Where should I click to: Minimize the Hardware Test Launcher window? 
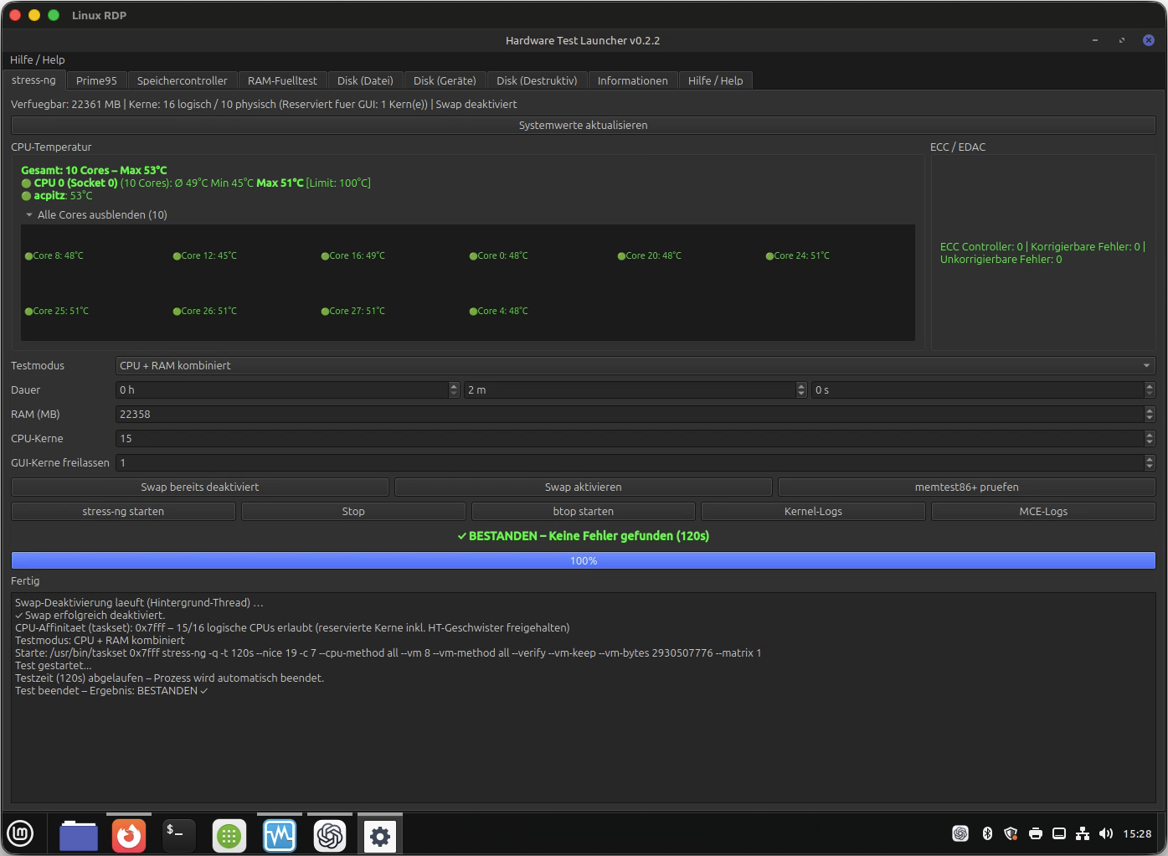1095,40
